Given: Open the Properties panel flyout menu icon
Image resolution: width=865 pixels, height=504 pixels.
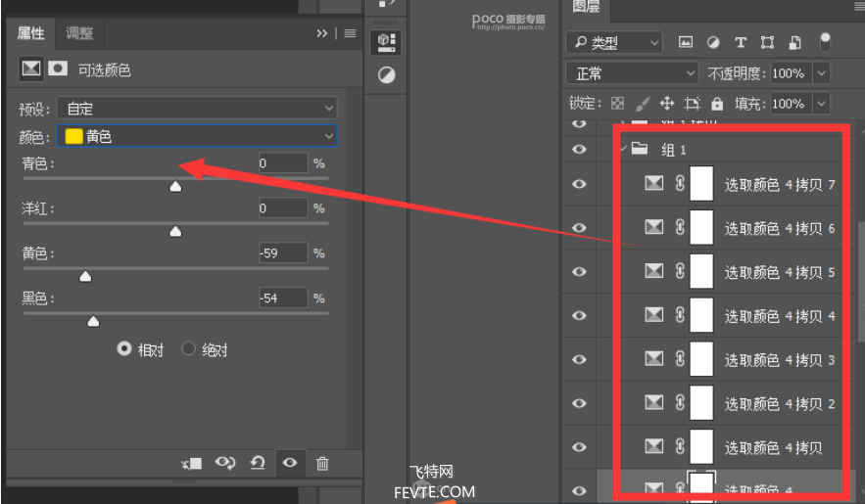Looking at the screenshot, I should coord(349,33).
